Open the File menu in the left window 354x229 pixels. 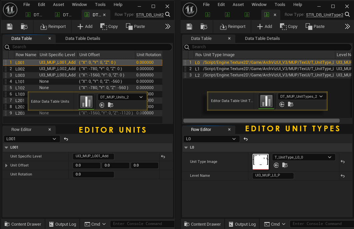coord(27,5)
